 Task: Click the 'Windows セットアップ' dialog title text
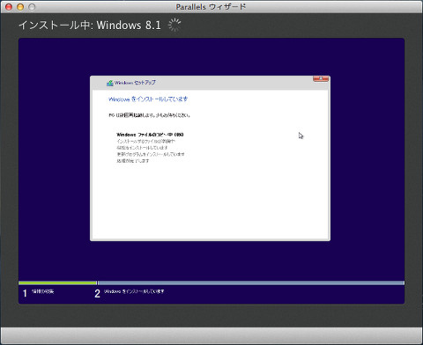135,83
